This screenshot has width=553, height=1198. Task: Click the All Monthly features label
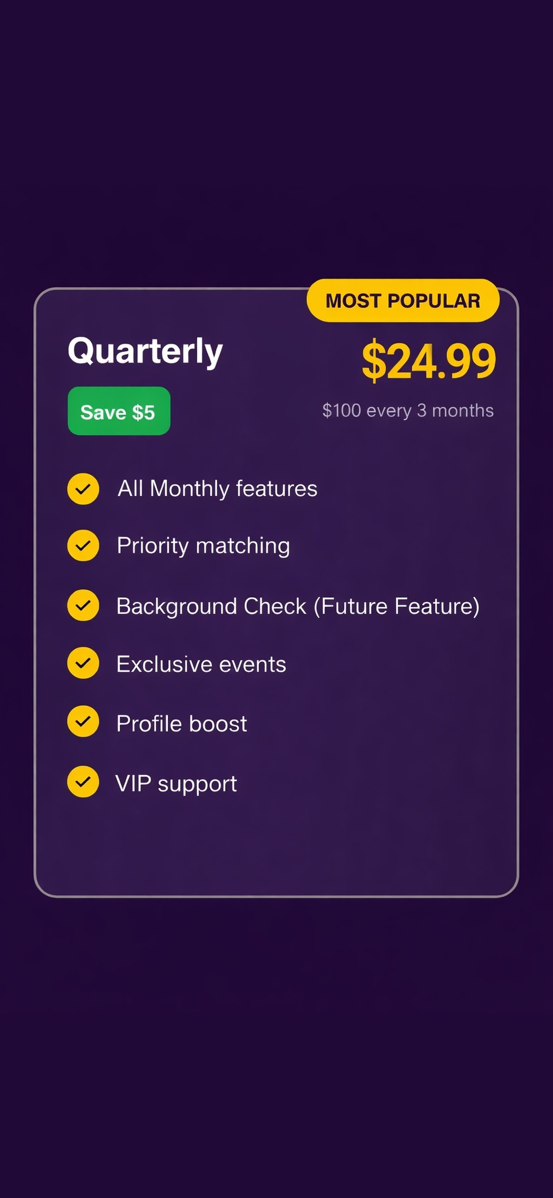tap(217, 489)
